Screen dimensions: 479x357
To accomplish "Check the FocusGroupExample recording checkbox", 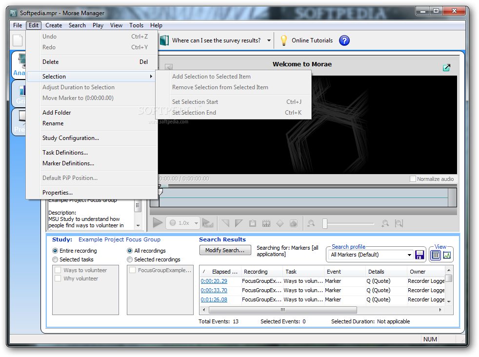I will click(x=132, y=270).
